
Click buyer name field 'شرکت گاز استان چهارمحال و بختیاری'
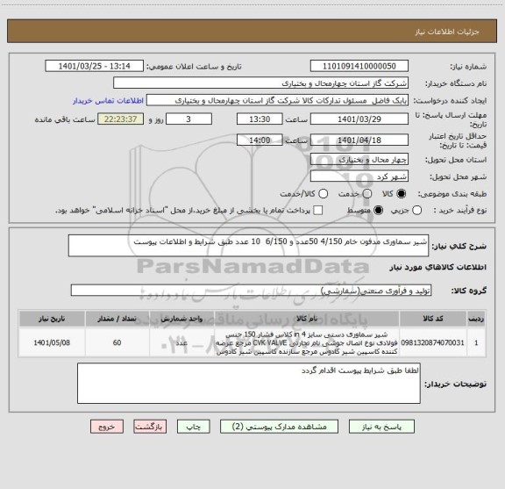pos(261,83)
